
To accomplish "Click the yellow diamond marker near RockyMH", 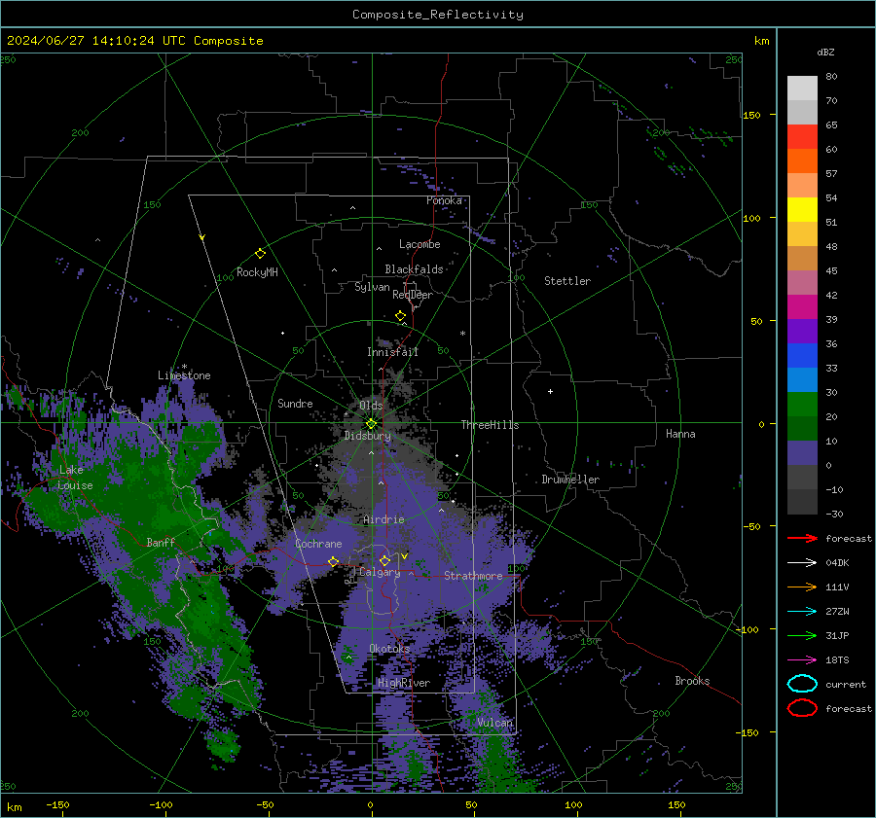I will click(260, 254).
